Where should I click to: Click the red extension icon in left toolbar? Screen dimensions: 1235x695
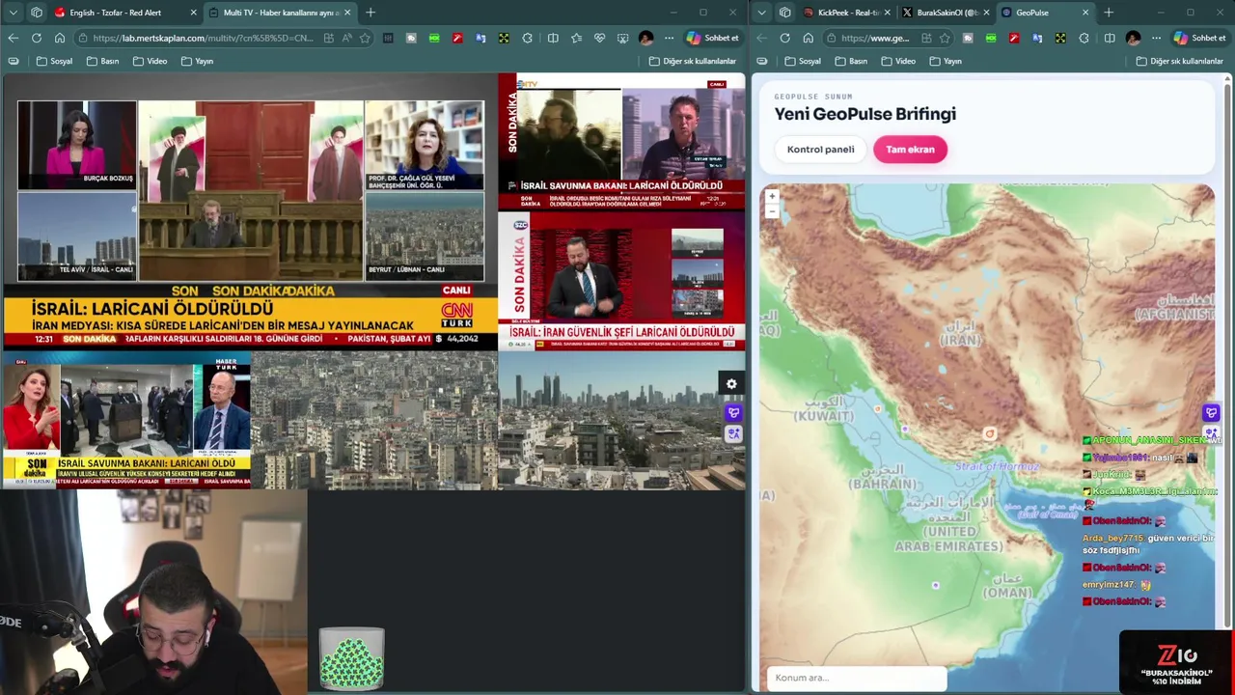pyautogui.click(x=457, y=38)
